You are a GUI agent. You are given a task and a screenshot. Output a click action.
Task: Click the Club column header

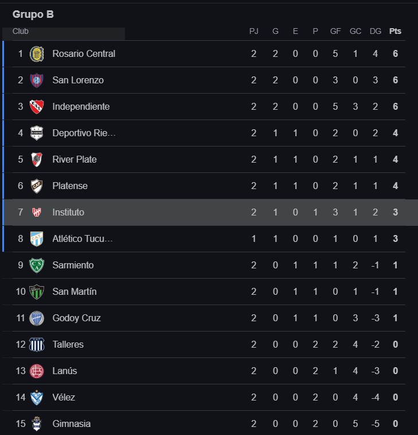tap(21, 31)
